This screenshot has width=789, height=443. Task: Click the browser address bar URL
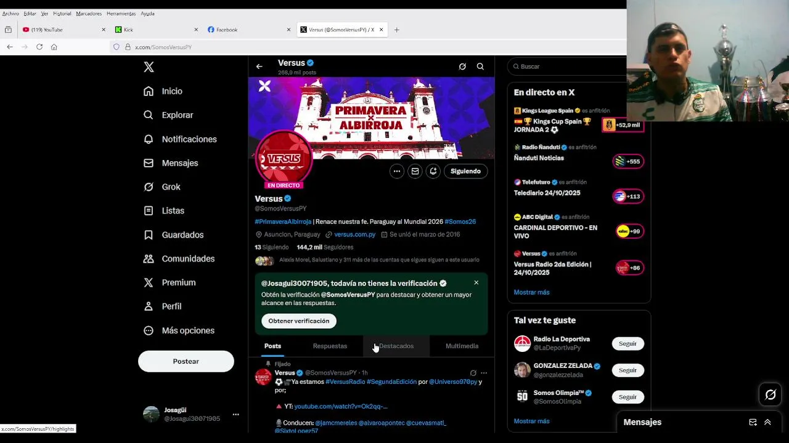[x=163, y=47]
